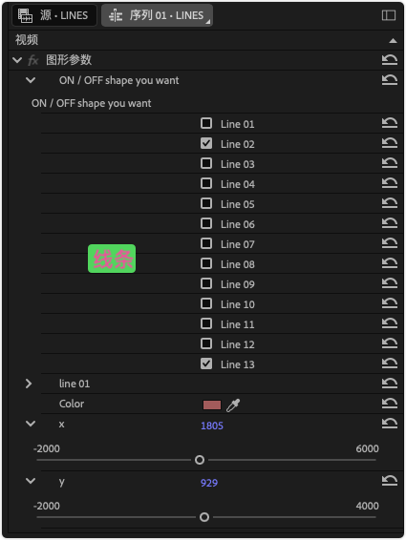Check the Line 08 checkbox

[x=206, y=263]
